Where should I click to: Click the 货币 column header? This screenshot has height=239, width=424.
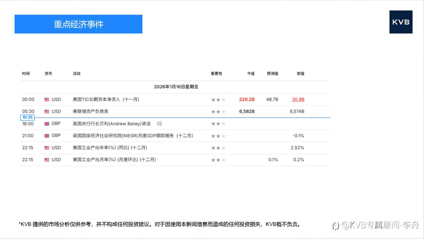click(x=48, y=74)
